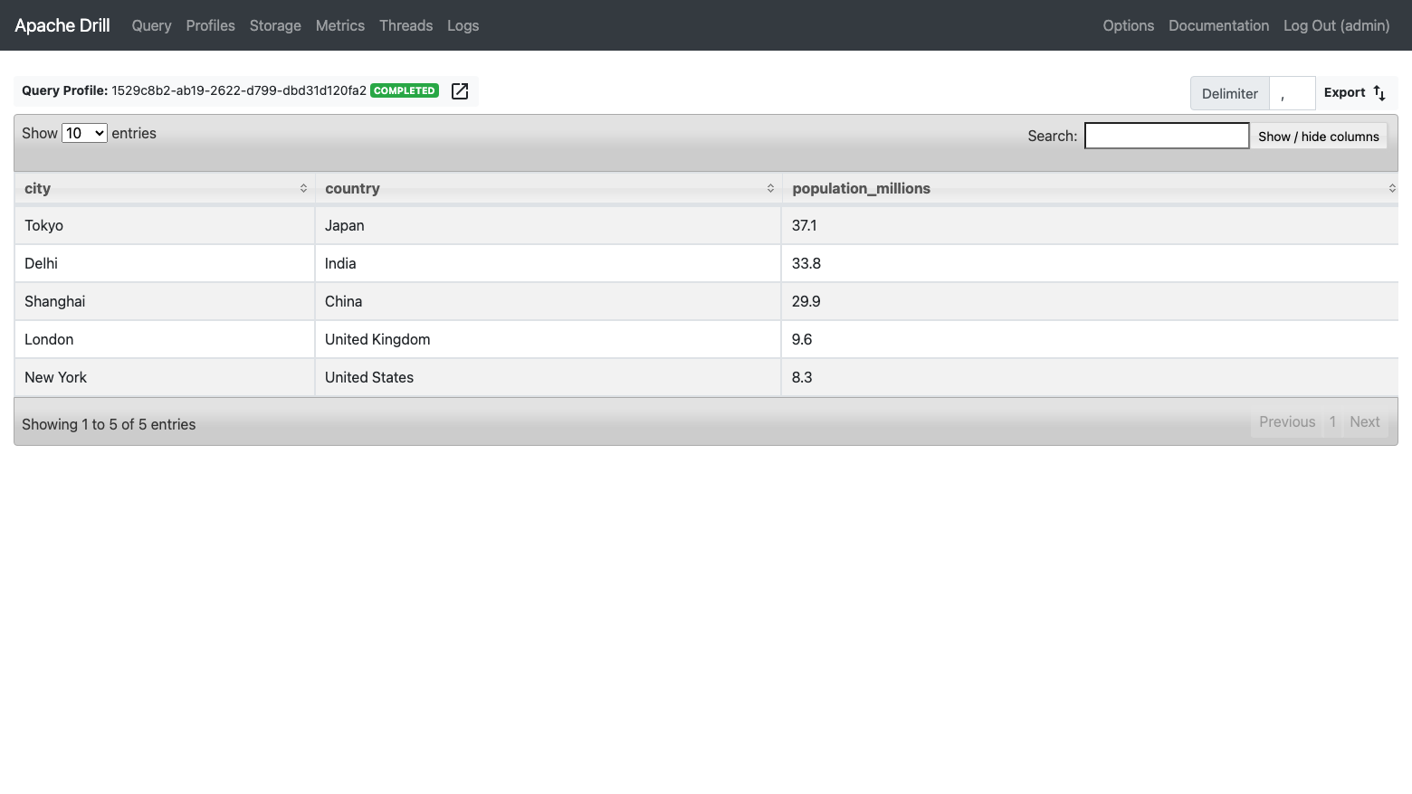Sort by population_millions column arrows
The height and width of the screenshot is (794, 1412).
[1392, 188]
